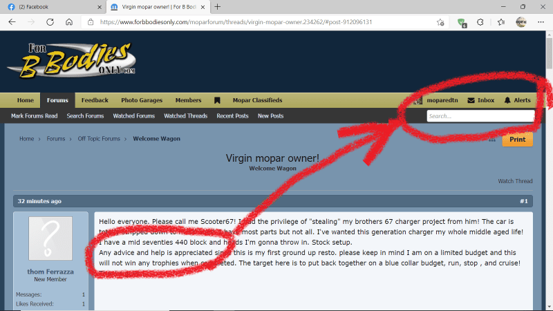Open Recent Posts link
Viewport: 553px width, 311px height.
coord(232,116)
